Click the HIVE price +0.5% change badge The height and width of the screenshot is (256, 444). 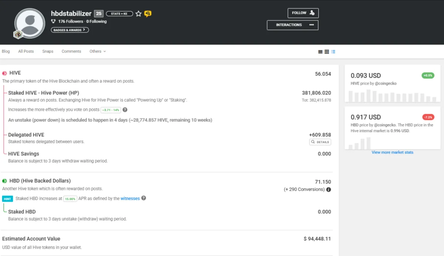click(x=428, y=75)
